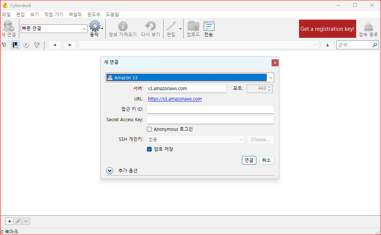Click Get a registration key! button
The width and height of the screenshot is (381, 235).
coord(327,29)
